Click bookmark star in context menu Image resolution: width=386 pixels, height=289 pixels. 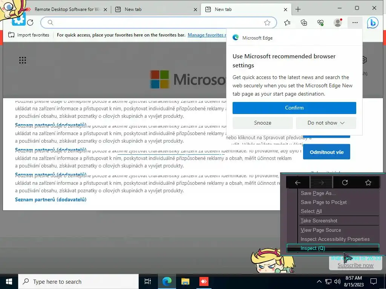368,183
